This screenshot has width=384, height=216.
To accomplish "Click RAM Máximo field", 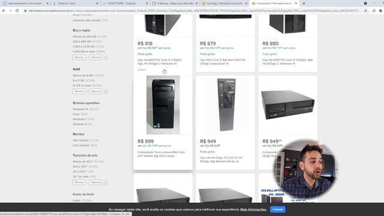I will click(95, 91).
